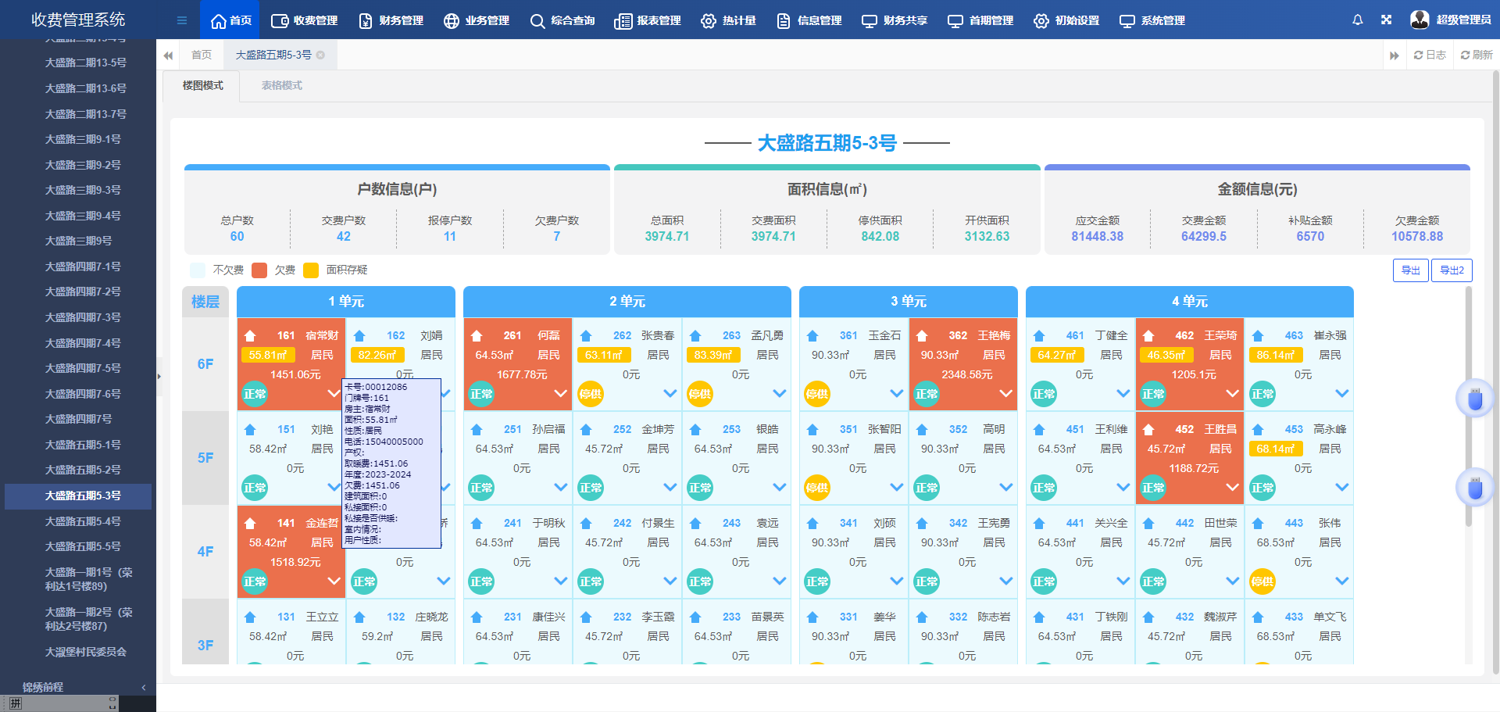Expand details chevron on room 462 card
This screenshot has height=712, width=1500.
click(1233, 394)
